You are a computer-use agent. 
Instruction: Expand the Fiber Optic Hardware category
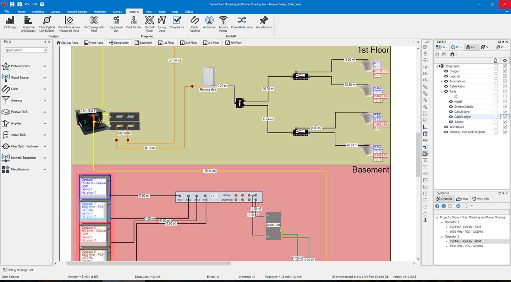[x=45, y=146]
